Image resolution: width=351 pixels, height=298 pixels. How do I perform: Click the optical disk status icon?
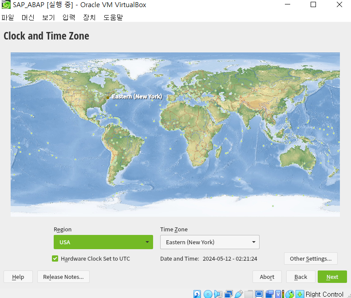tap(208, 294)
